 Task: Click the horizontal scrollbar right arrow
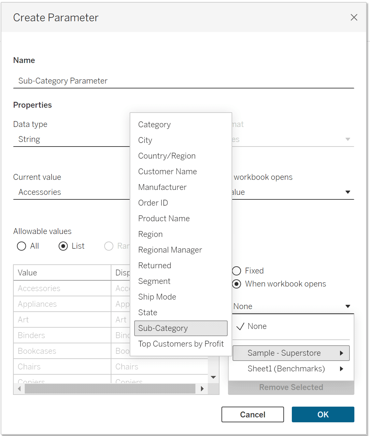pos(202,389)
